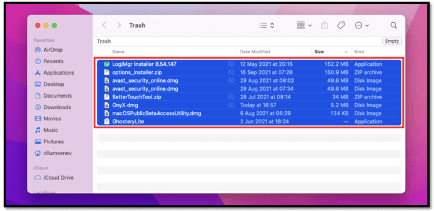Click the cloud status icon for OnyX.dmg
Screen dimensions: 434x211
tap(231, 105)
